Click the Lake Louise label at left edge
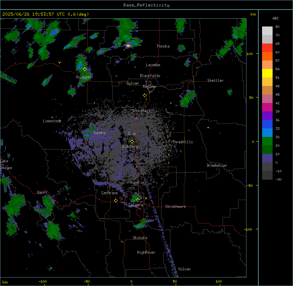This screenshot has height=286, width=293. click(x=5, y=164)
